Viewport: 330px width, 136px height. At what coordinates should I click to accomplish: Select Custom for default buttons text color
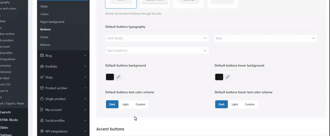tap(140, 104)
